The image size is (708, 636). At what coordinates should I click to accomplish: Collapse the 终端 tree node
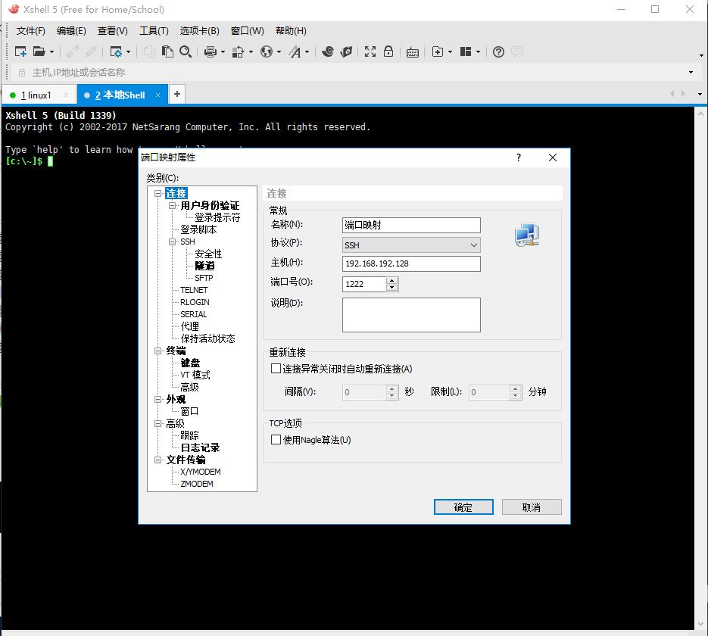(158, 351)
